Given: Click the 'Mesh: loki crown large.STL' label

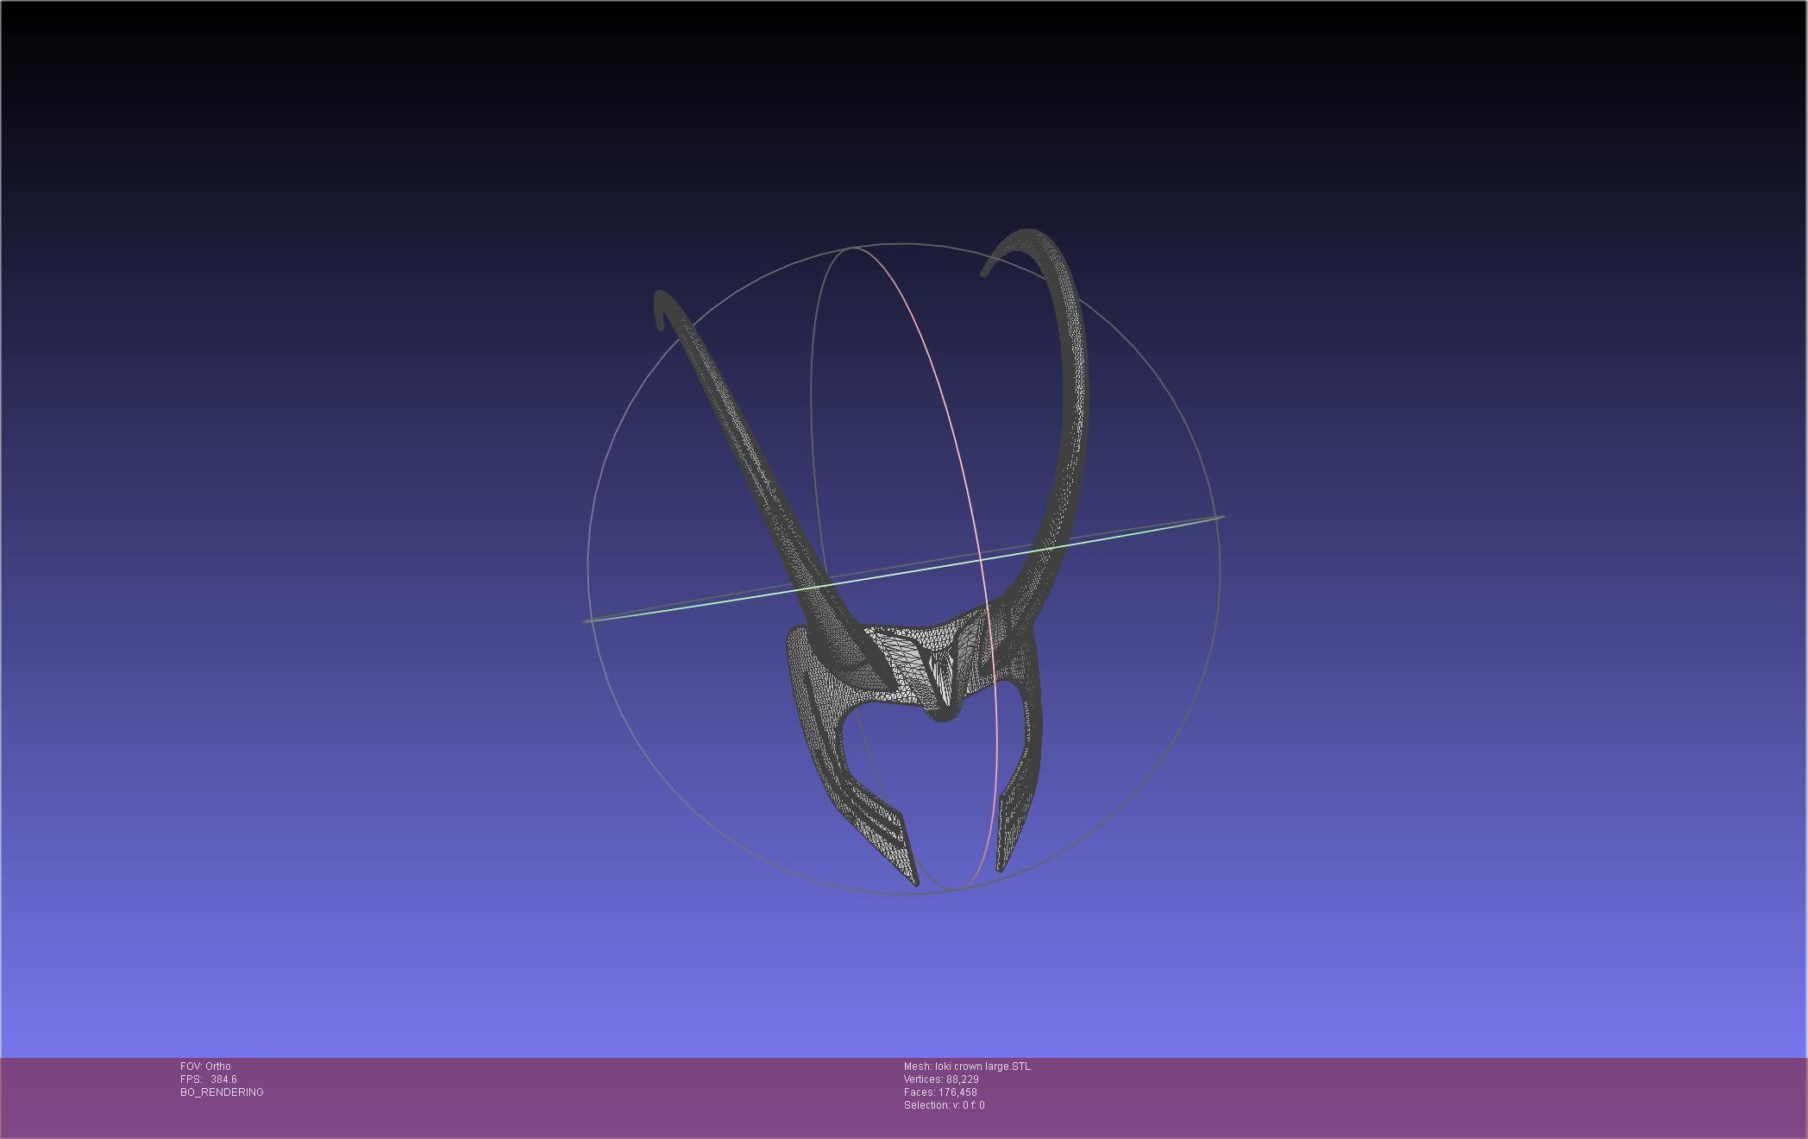Looking at the screenshot, I should click(967, 1067).
